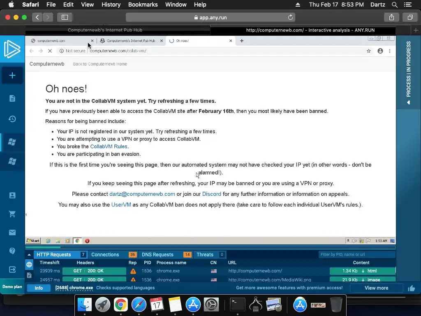This screenshot has width=421, height=316.
Task: Click Chrome forward arrow in VM browser
Action: point(41,51)
